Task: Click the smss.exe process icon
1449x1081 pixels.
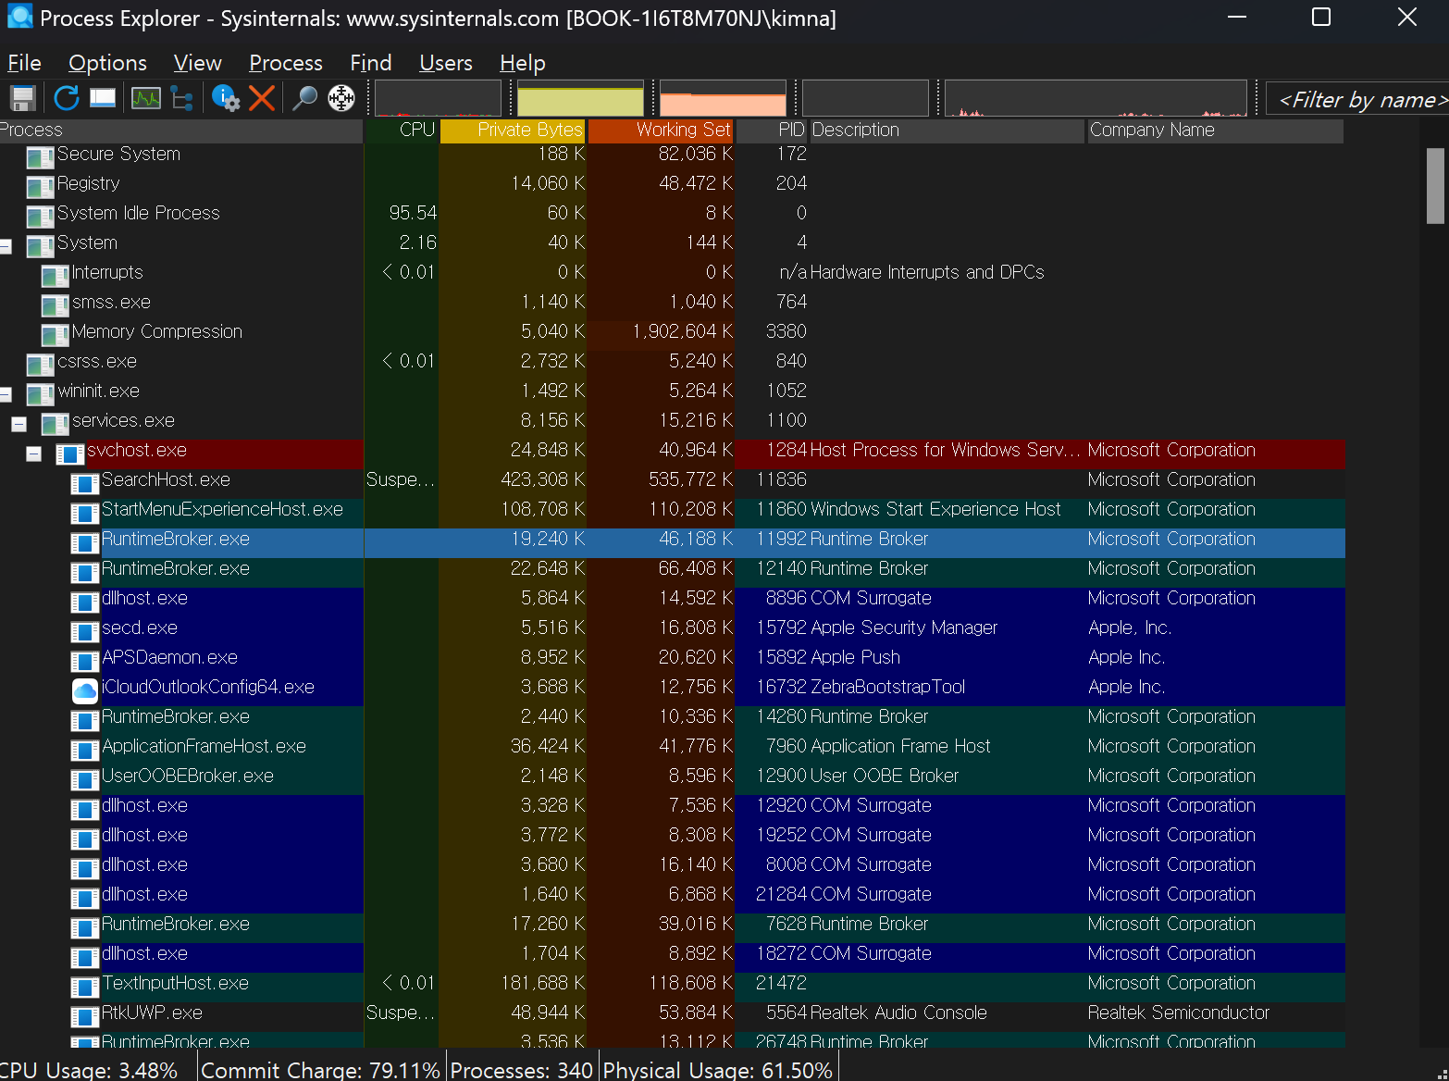Action: (56, 305)
